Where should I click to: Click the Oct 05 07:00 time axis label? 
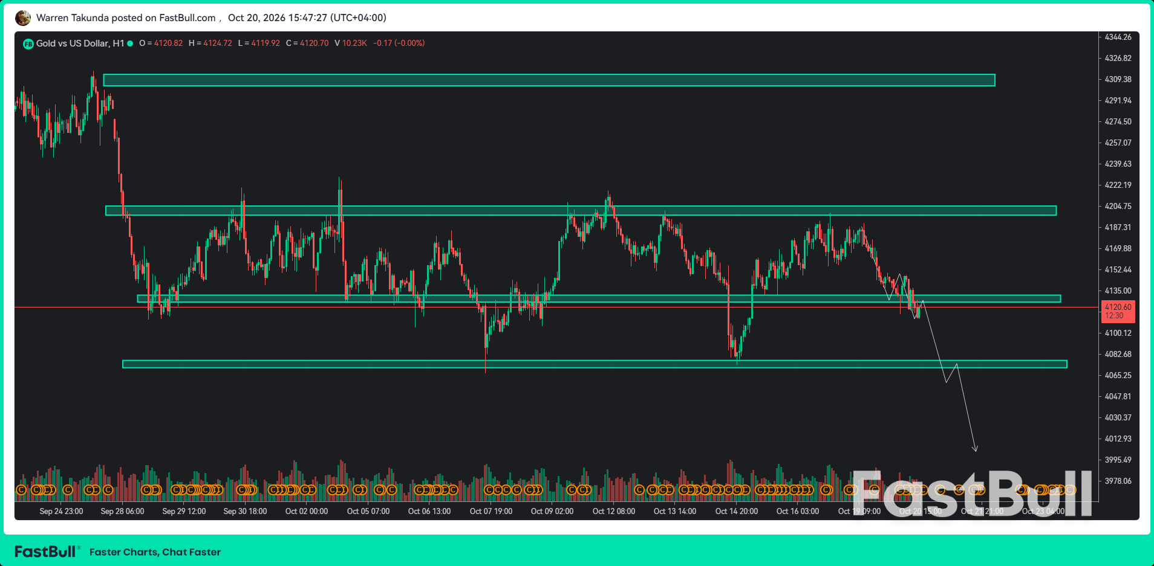tap(368, 512)
